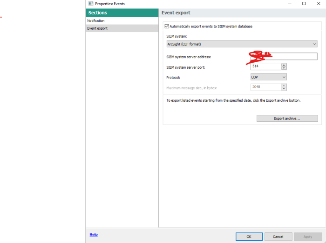Expand the Protocol dropdown set to UDP
Image resolution: width=326 pixels, height=243 pixels.
click(x=268, y=77)
